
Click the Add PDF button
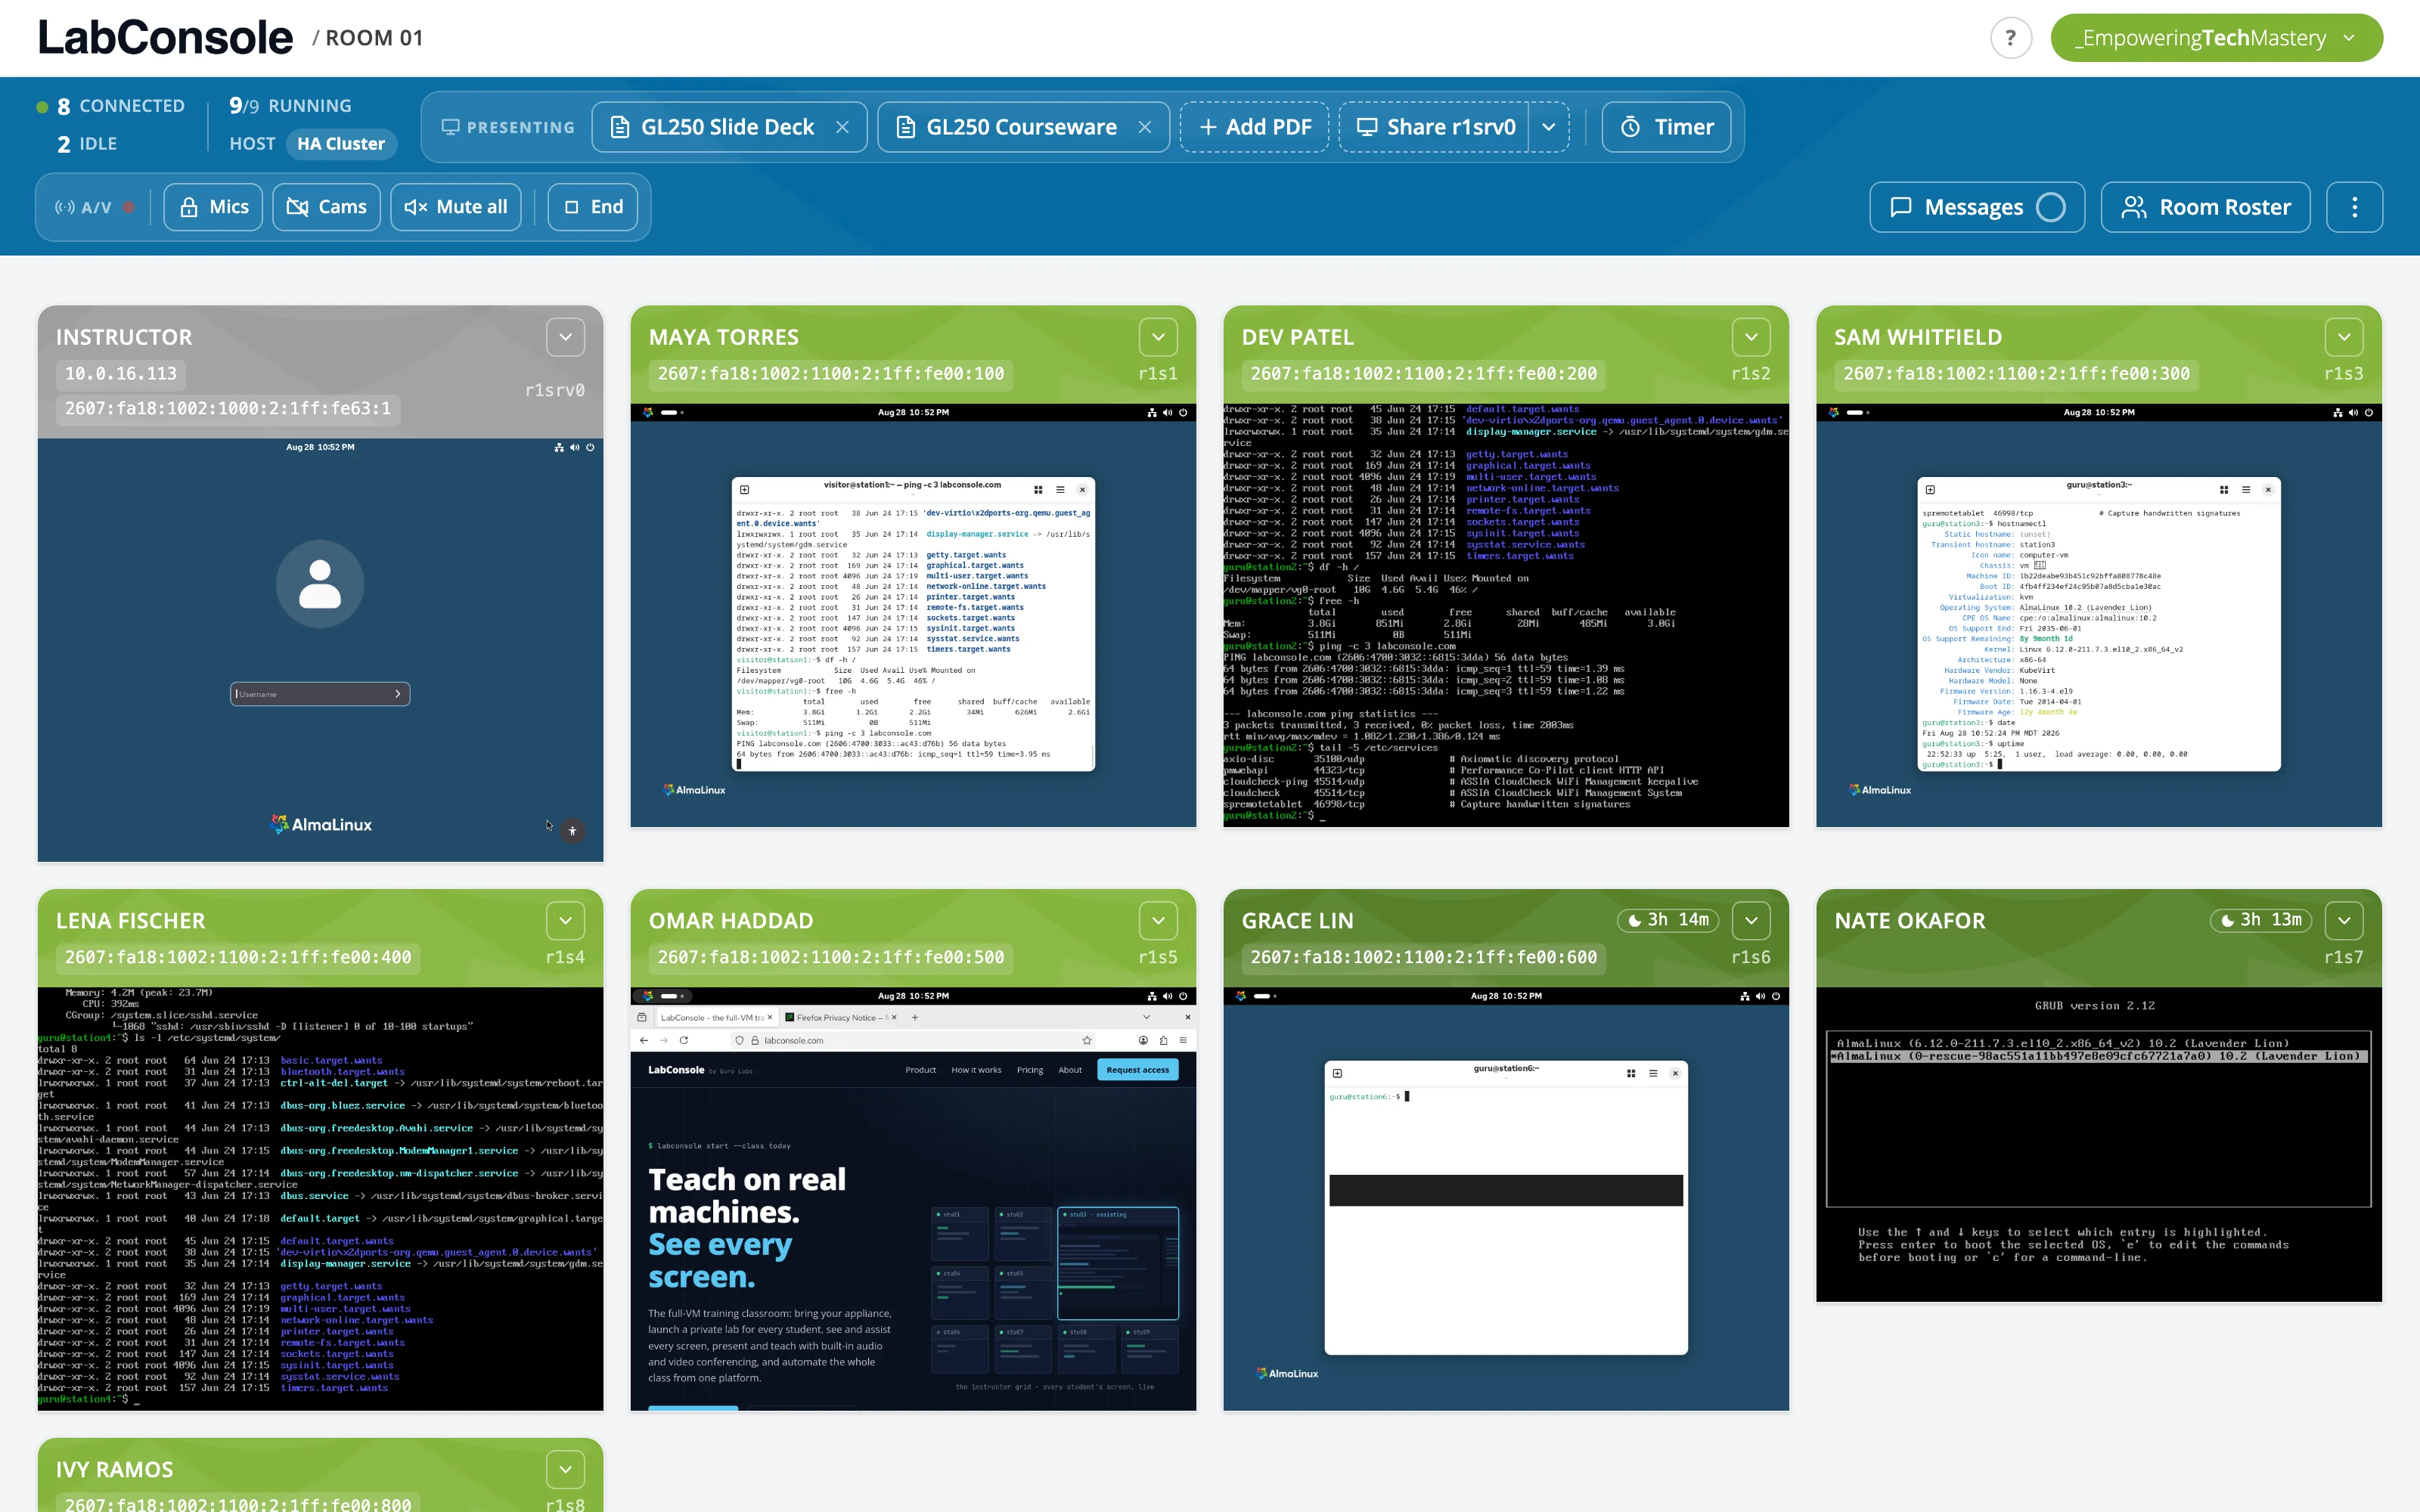click(x=1254, y=127)
